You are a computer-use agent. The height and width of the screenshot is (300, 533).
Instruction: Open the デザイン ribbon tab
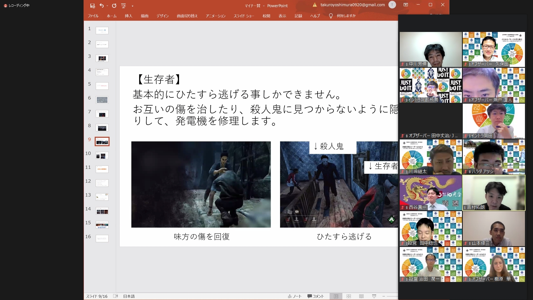point(162,16)
